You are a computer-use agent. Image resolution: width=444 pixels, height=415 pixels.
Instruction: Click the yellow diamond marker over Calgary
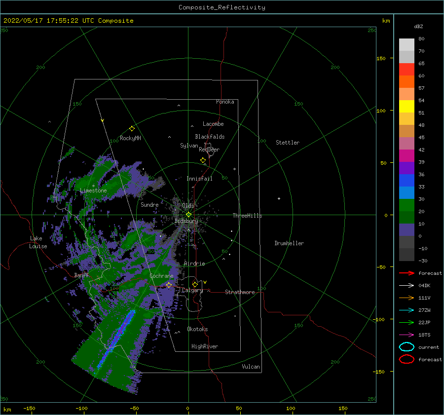(195, 284)
